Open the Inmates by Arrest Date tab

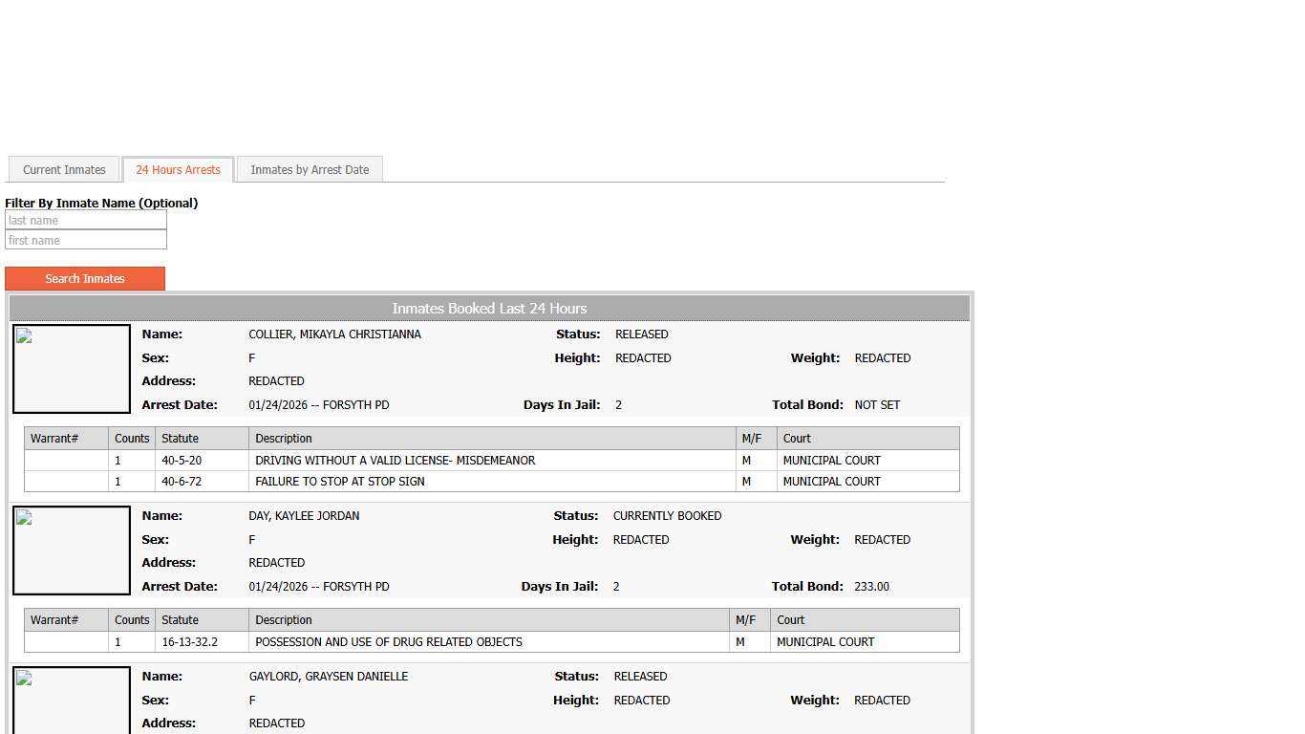[x=310, y=170]
